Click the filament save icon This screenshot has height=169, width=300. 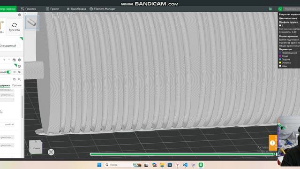[x=14, y=60]
